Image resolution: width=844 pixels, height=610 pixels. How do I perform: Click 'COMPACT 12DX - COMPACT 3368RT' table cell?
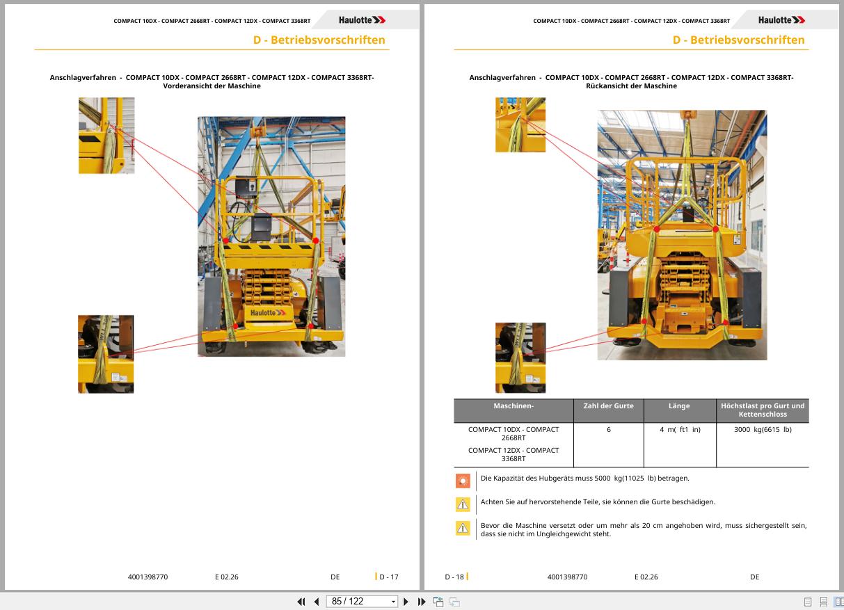coord(513,455)
